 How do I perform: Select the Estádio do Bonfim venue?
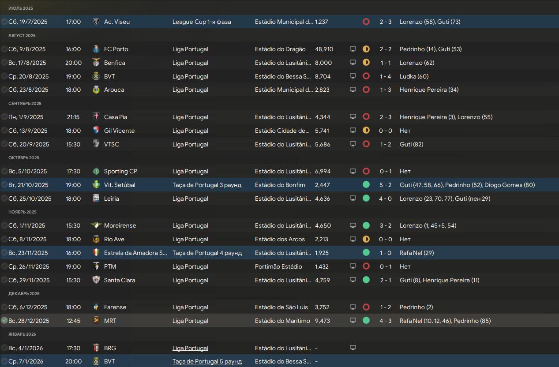(280, 185)
